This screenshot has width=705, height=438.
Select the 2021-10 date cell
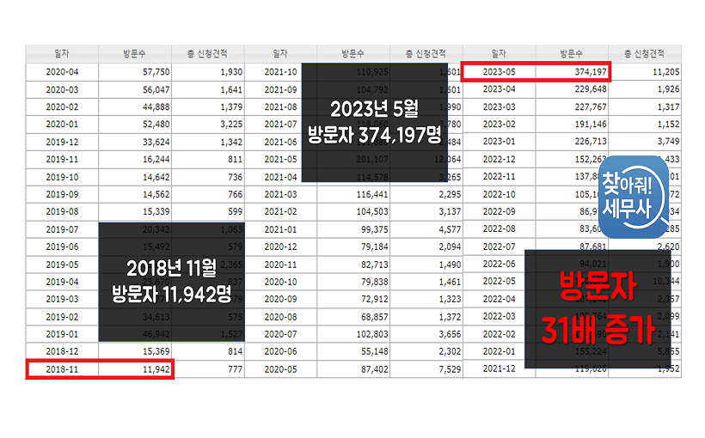pos(280,71)
